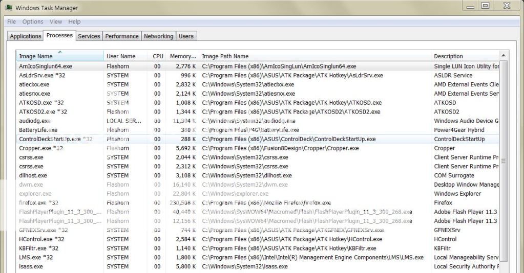524x273 pixels.
Task: Select the atiesrxx.exe process row
Action: click(x=257, y=94)
